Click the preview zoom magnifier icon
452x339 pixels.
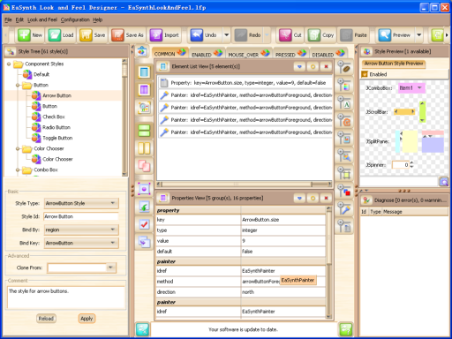[444, 182]
